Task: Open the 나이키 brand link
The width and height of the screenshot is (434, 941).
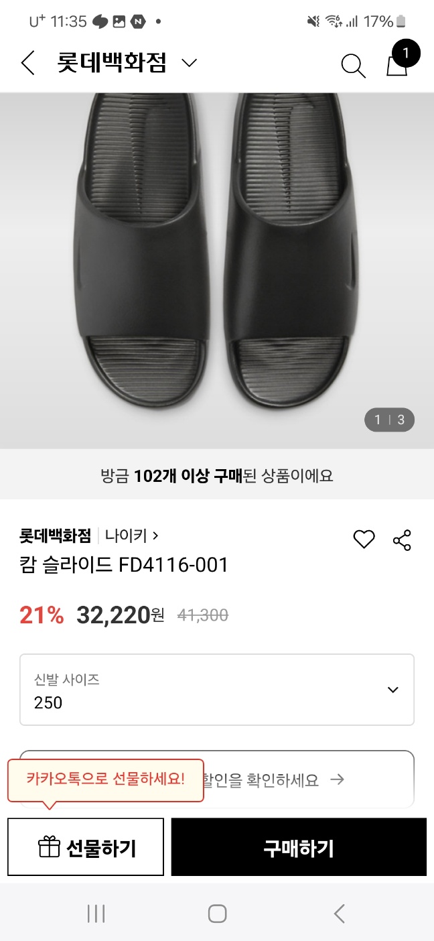Action: coord(131,536)
